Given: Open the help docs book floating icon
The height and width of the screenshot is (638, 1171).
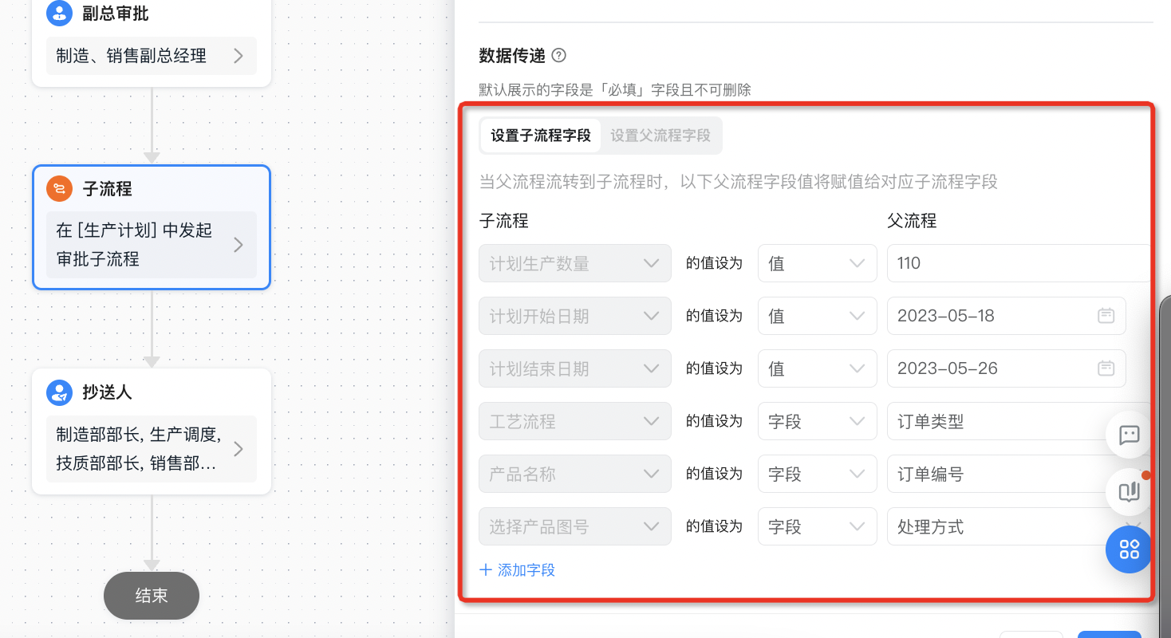Looking at the screenshot, I should (x=1129, y=492).
